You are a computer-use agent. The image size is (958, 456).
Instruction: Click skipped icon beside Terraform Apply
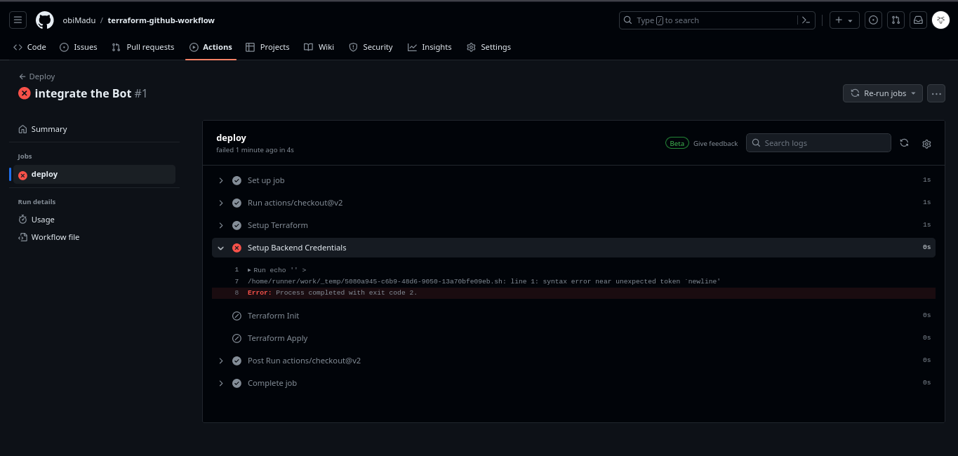pyautogui.click(x=237, y=338)
